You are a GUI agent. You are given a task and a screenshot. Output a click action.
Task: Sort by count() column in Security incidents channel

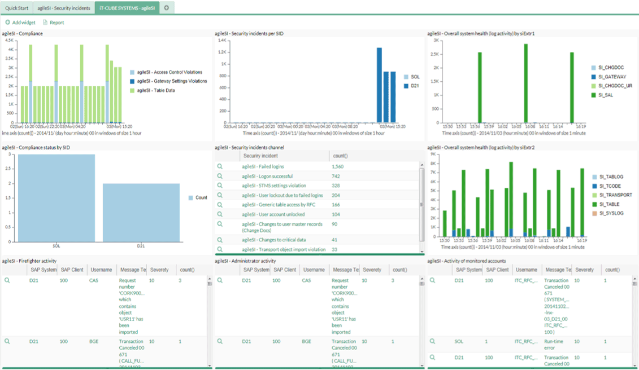tap(339, 156)
